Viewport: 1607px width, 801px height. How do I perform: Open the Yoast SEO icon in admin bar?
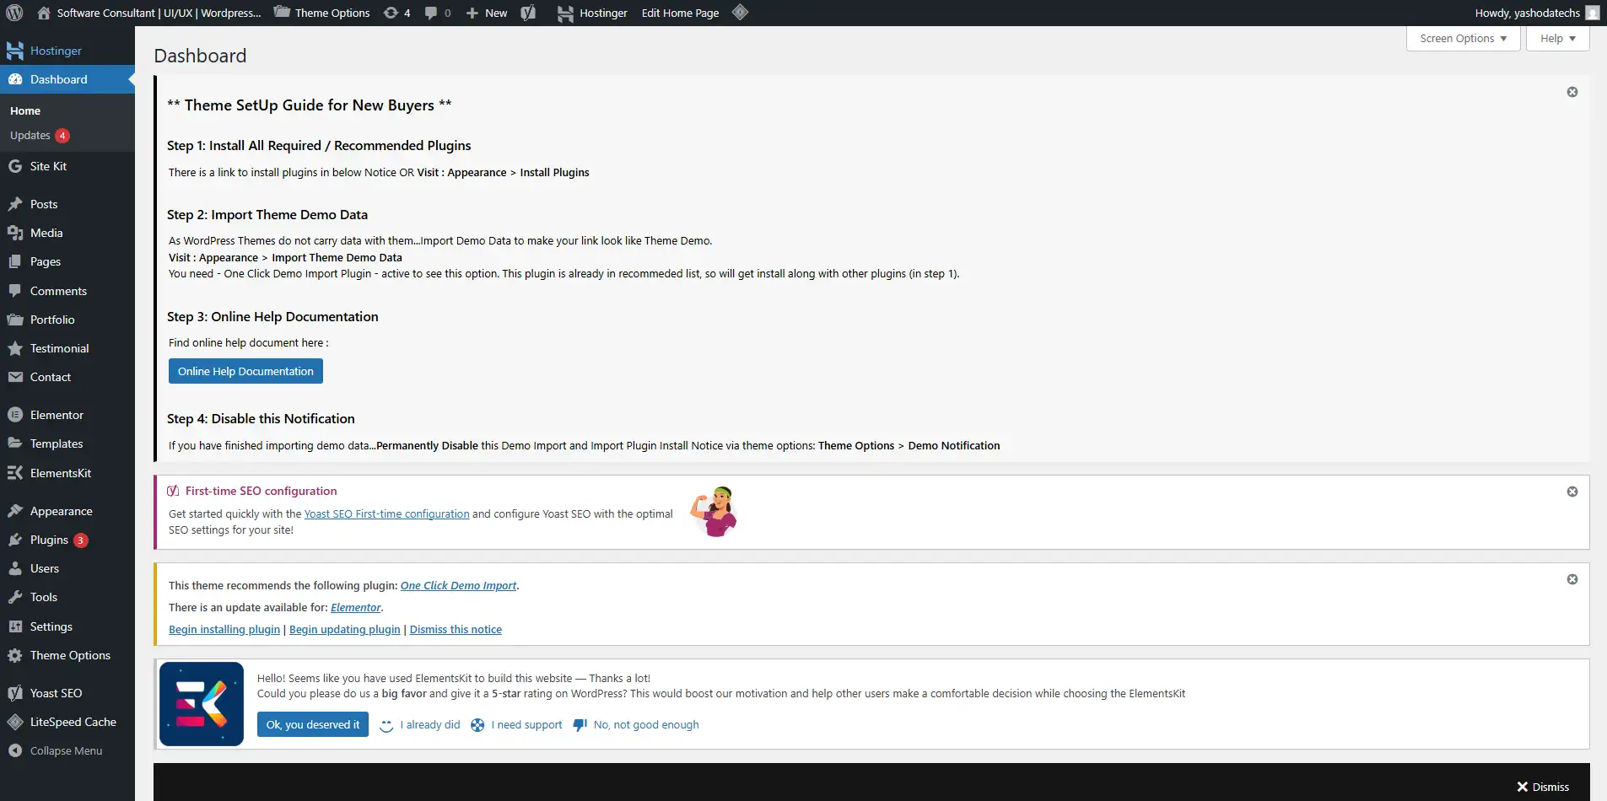pyautogui.click(x=528, y=13)
